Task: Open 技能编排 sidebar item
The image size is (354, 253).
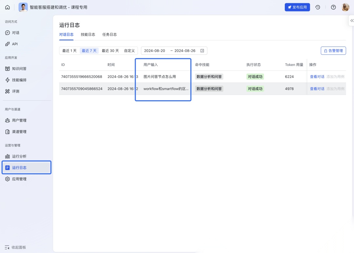Action: 27,80
